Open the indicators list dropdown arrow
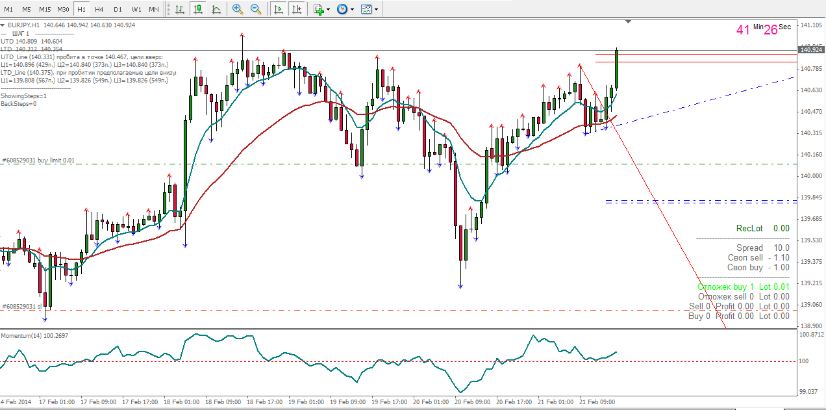This screenshot has height=410, width=826. click(329, 10)
